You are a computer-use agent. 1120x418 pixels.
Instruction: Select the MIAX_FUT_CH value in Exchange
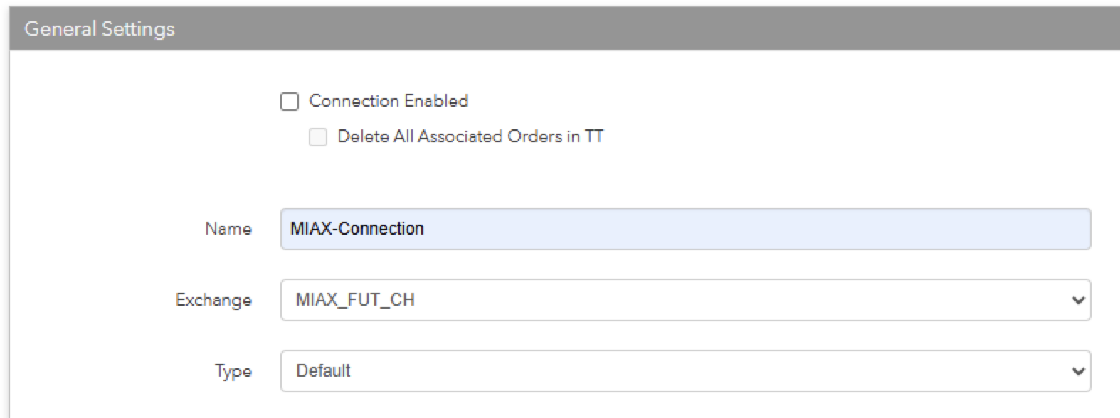pyautogui.click(x=355, y=300)
